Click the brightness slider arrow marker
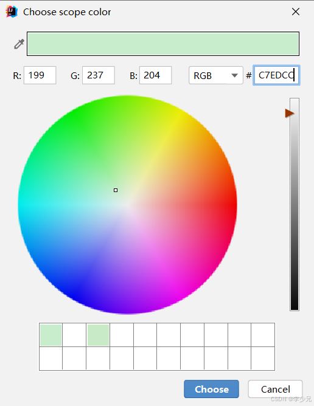 click(290, 113)
